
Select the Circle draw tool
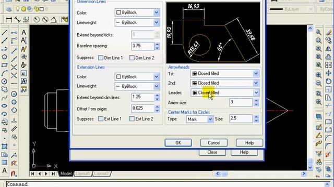tap(4, 82)
